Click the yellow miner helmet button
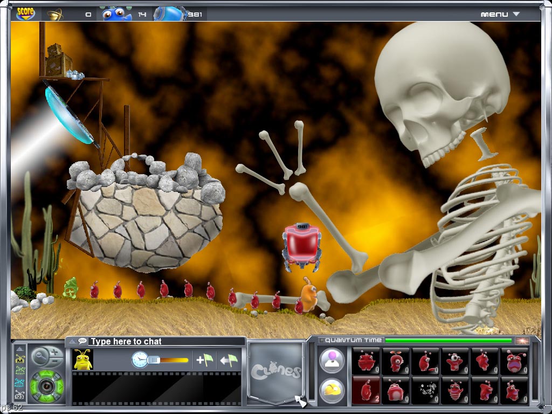The height and width of the screenshot is (414, 552). (x=332, y=391)
